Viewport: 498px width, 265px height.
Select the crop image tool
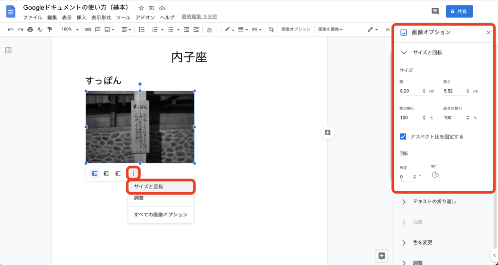[271, 30]
